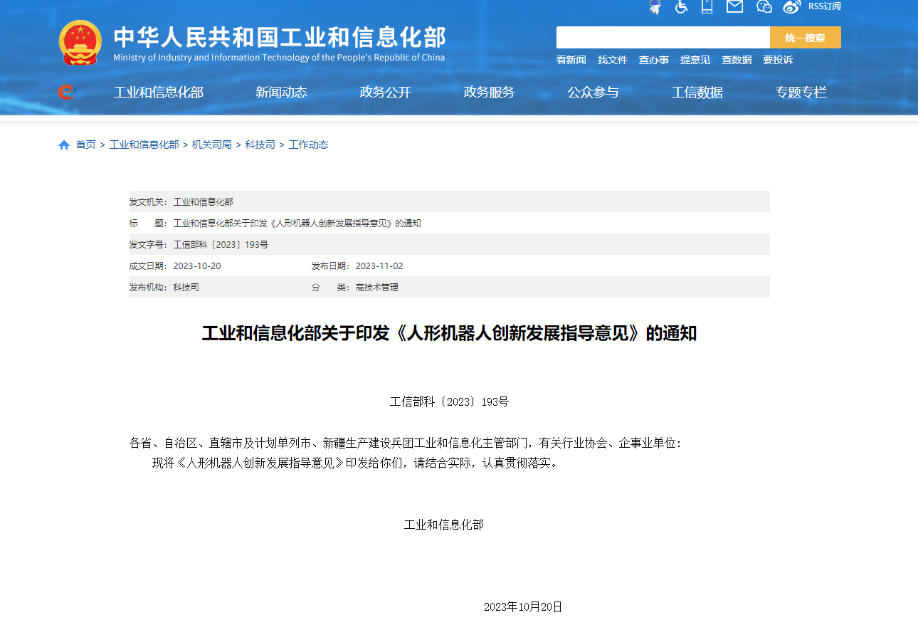Open the wheelchair accessibility mode icon
This screenshot has height=625, width=918.
pyautogui.click(x=681, y=6)
